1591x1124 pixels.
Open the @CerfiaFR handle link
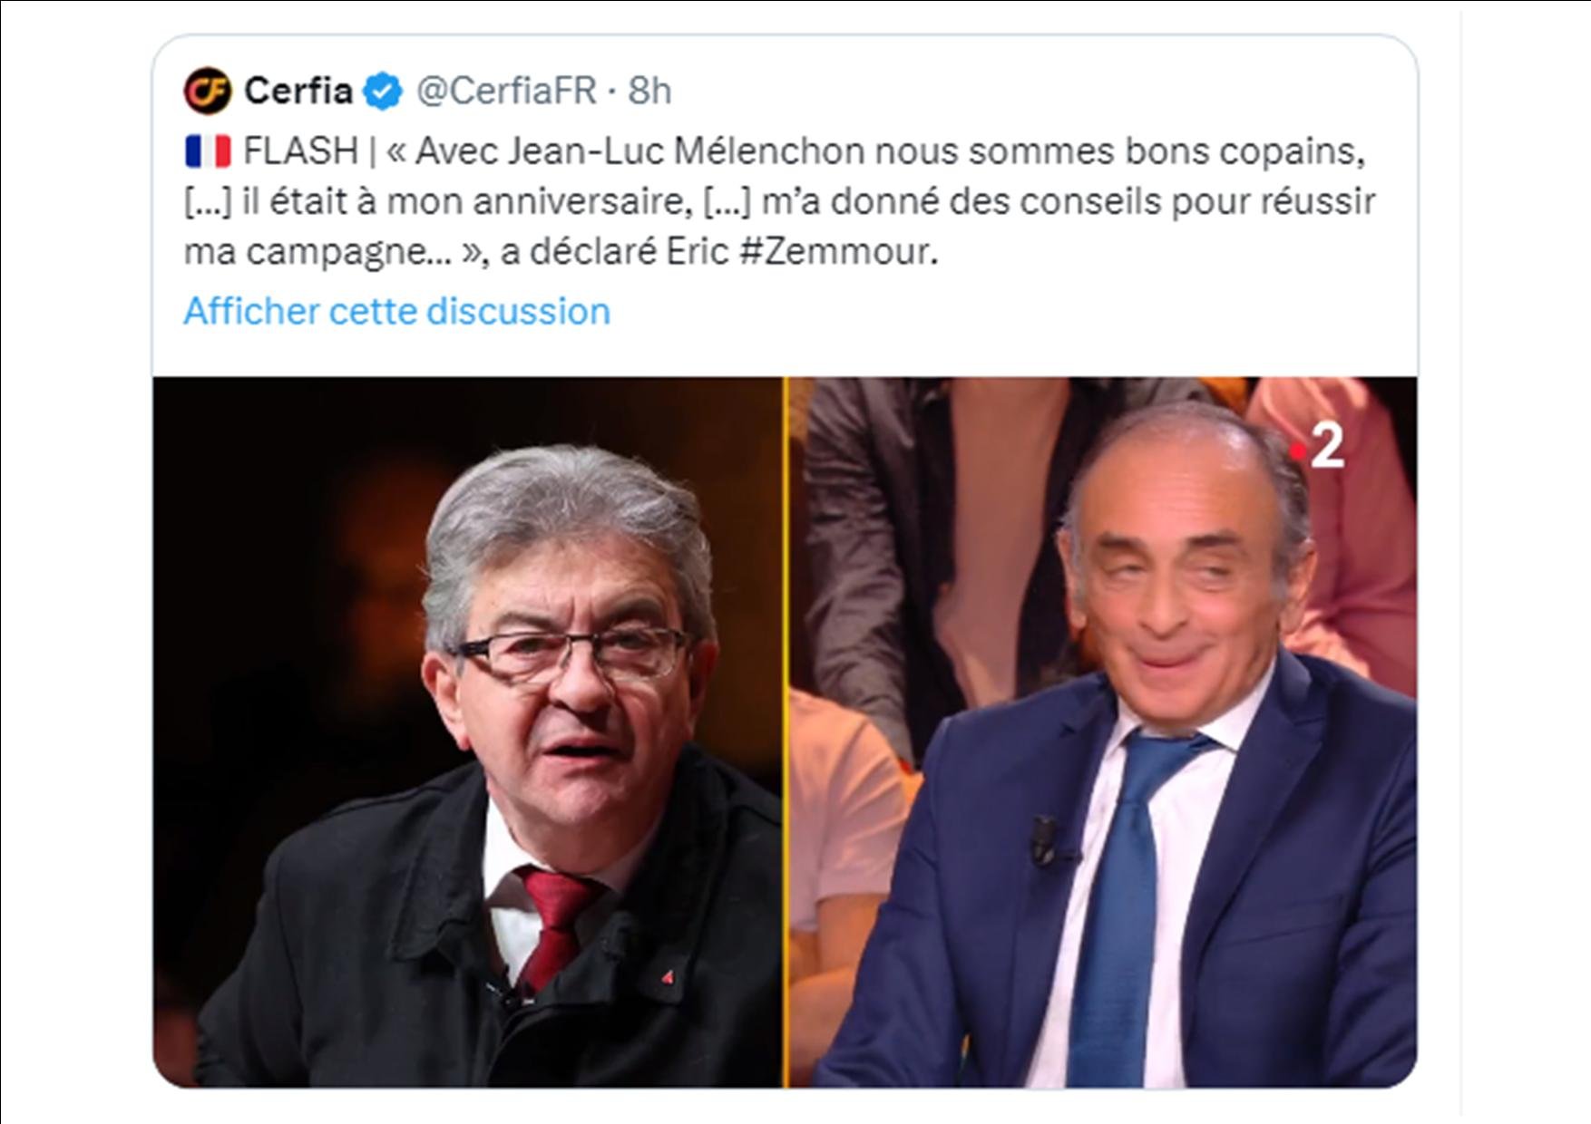[506, 91]
